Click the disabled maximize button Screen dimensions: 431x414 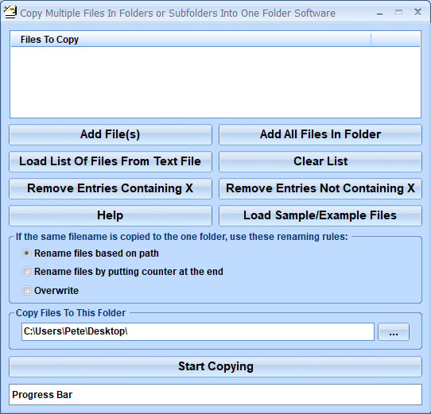click(x=398, y=13)
